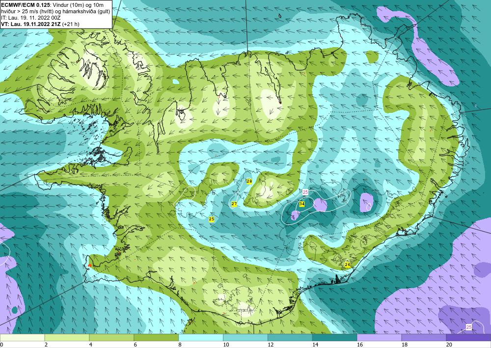
Task: Click the yellow gust marker labeled 27
Action: [x=234, y=204]
